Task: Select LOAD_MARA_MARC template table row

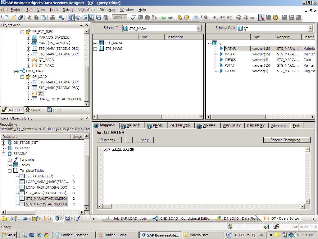Action: tap(48, 182)
